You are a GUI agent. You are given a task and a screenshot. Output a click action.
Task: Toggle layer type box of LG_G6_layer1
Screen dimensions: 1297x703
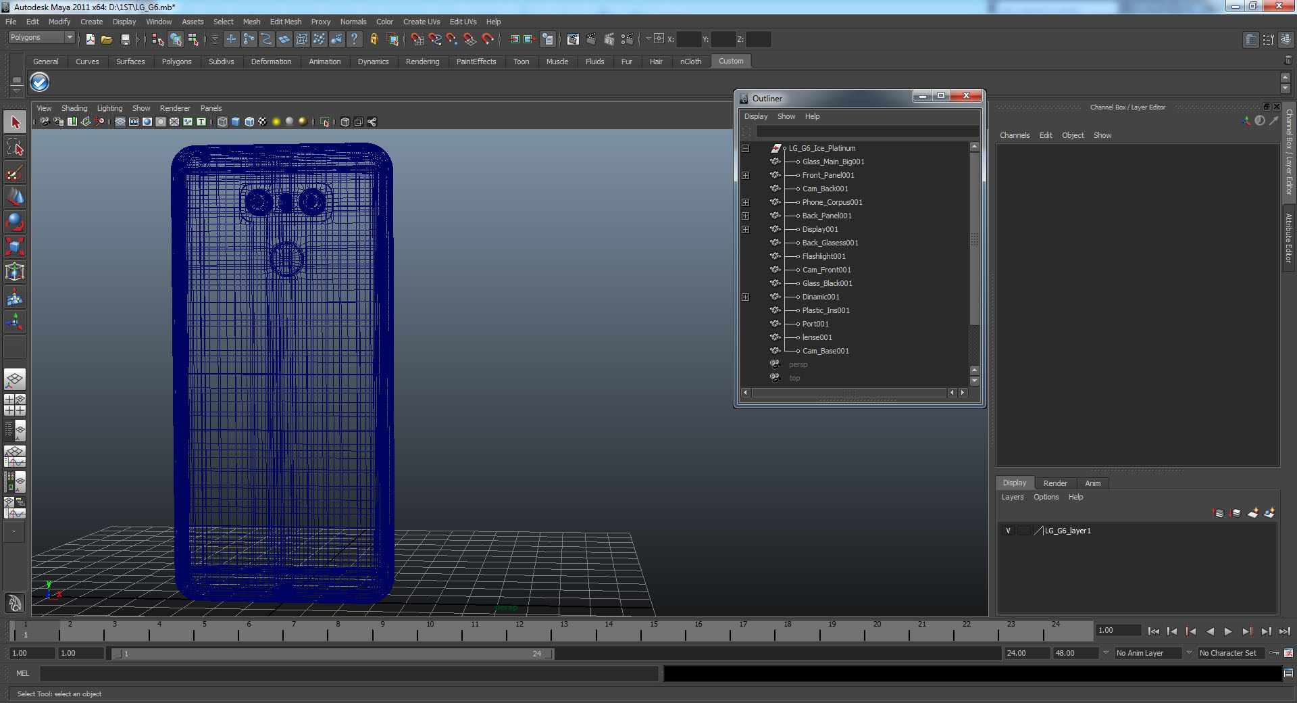pos(1024,531)
